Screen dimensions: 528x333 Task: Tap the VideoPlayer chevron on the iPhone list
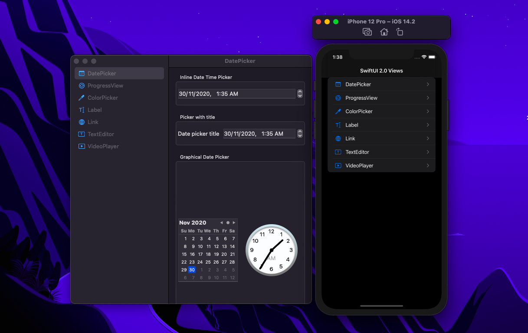click(x=427, y=165)
